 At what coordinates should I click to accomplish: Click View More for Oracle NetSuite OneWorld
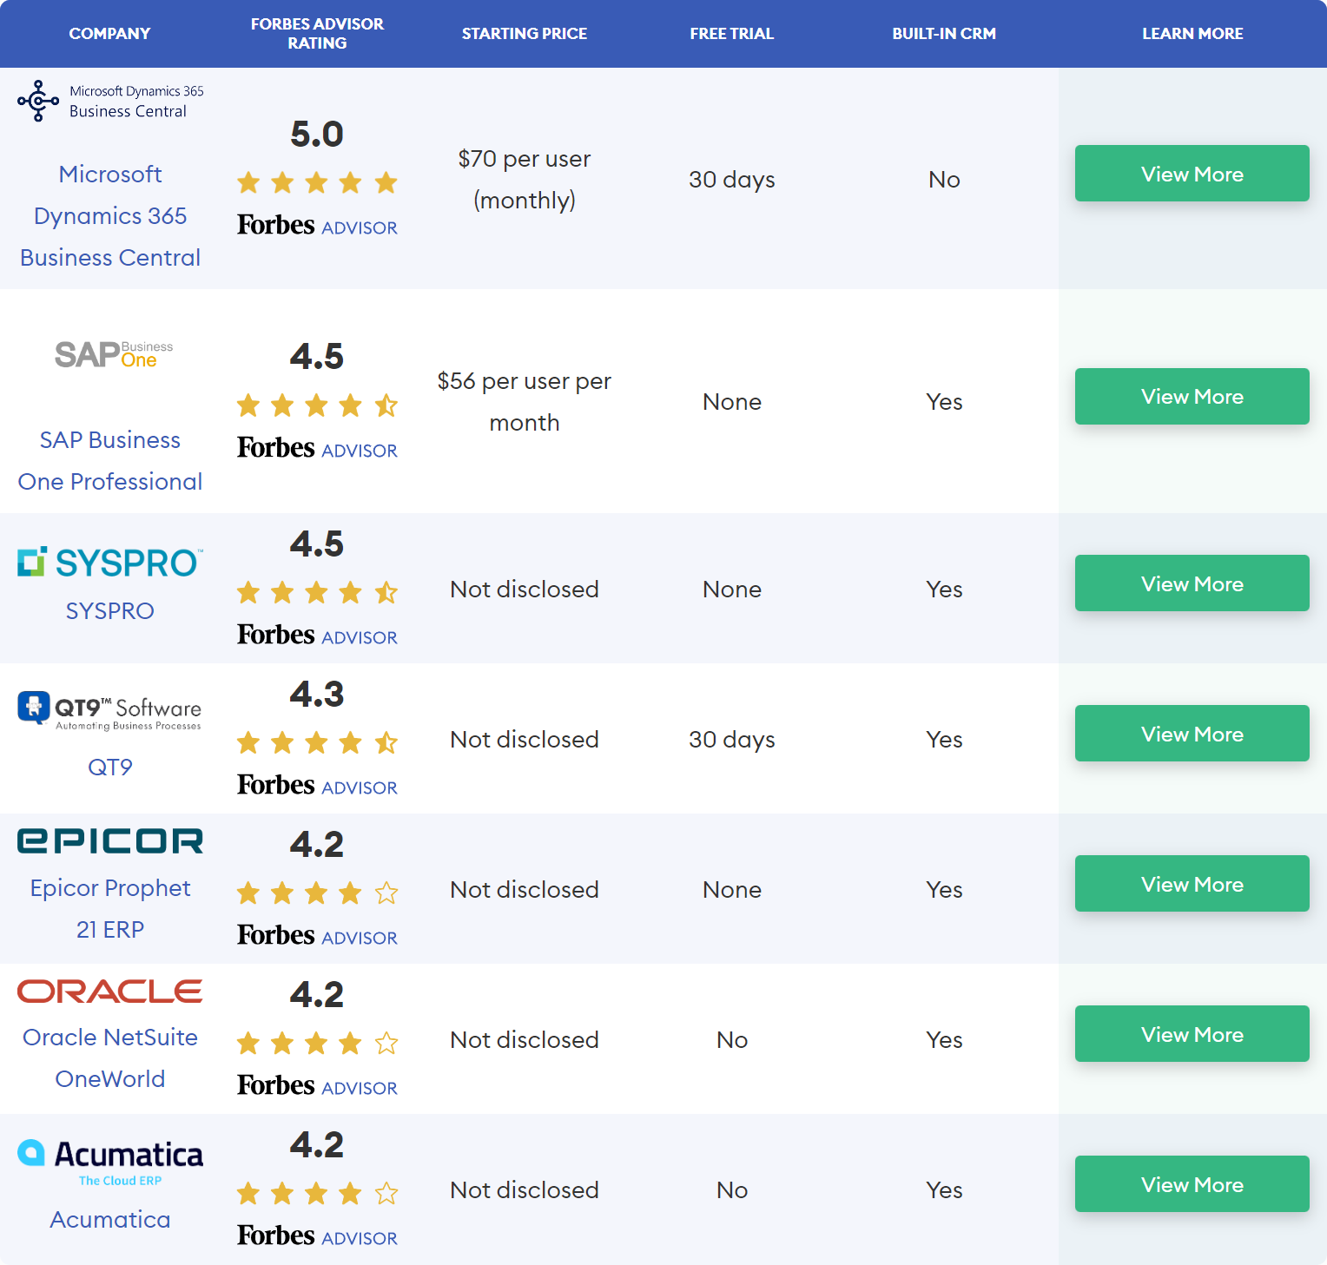tap(1192, 1034)
